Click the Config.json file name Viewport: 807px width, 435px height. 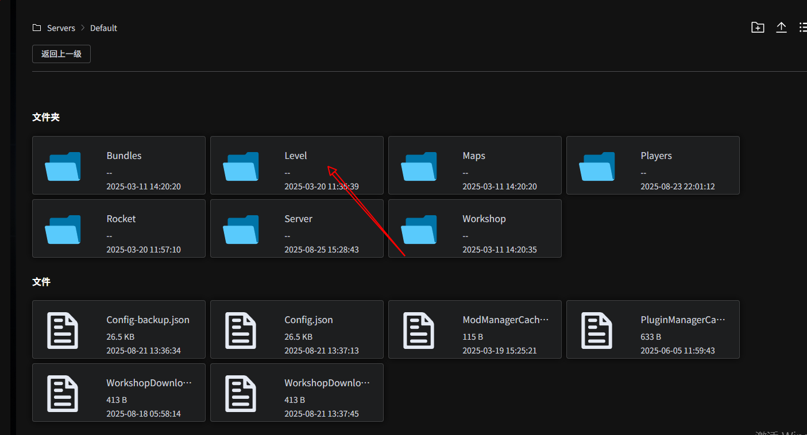tap(308, 320)
